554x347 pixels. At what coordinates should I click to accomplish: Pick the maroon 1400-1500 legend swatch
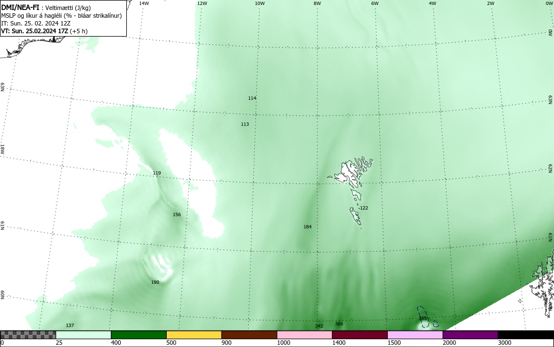click(360, 335)
